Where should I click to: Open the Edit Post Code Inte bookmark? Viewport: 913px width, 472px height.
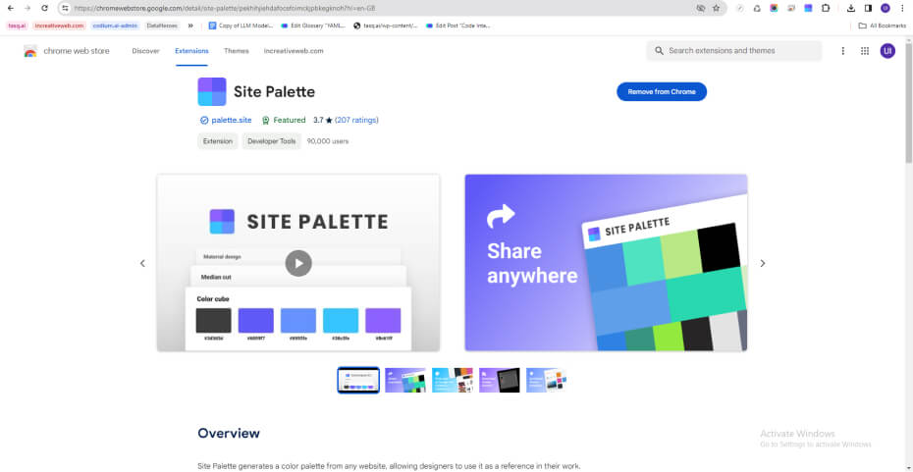click(458, 26)
